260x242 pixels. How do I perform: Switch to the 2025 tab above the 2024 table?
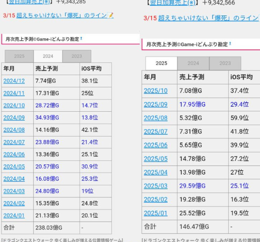(19, 56)
